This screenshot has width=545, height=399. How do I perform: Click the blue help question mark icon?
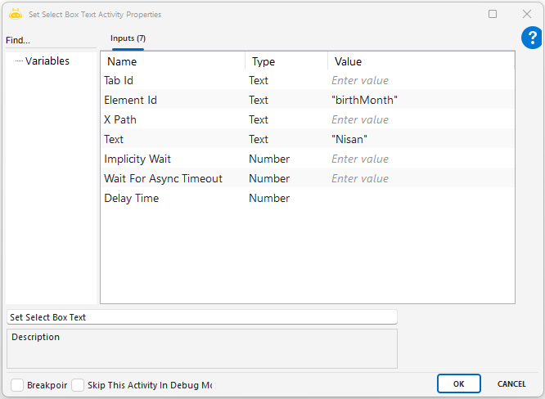point(531,38)
